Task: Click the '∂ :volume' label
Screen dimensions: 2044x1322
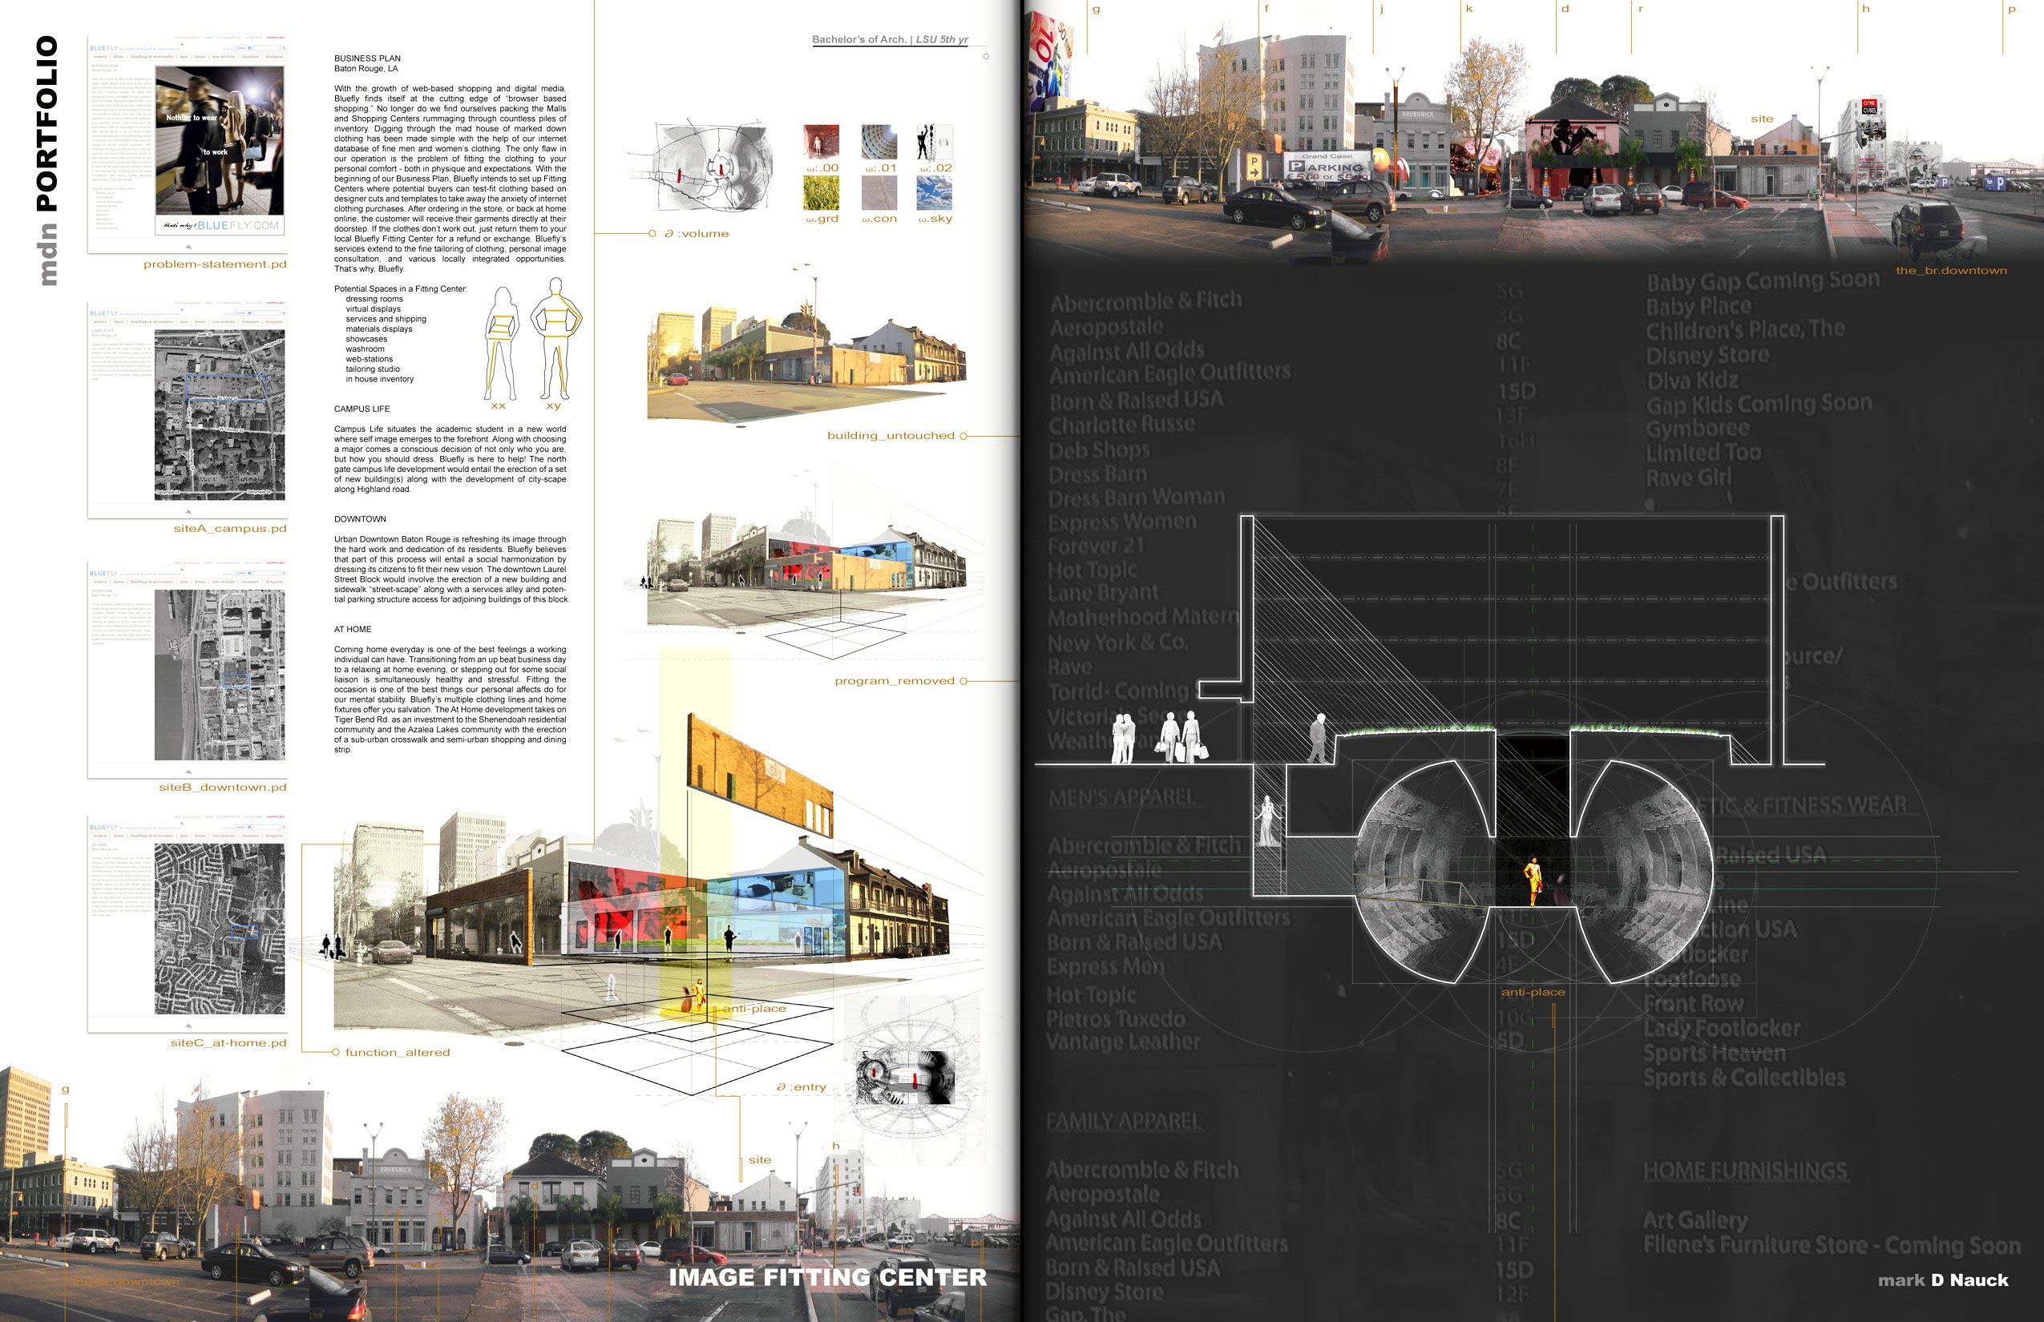Action: click(x=697, y=233)
